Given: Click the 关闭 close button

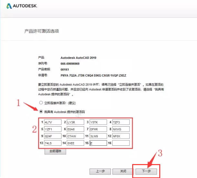Looking at the screenshot, I should click(x=123, y=172).
